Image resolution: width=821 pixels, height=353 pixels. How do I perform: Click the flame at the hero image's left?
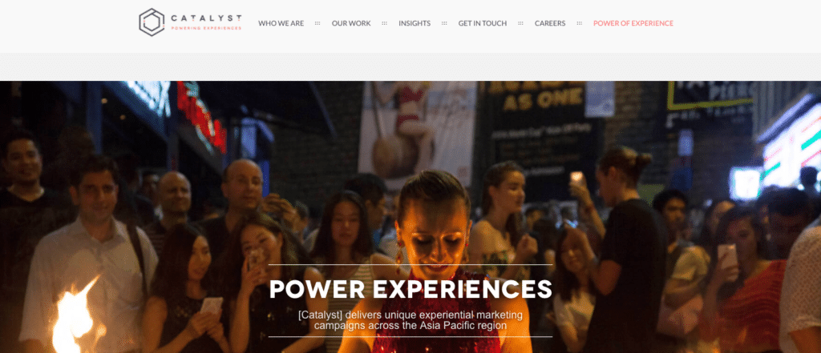76,316
